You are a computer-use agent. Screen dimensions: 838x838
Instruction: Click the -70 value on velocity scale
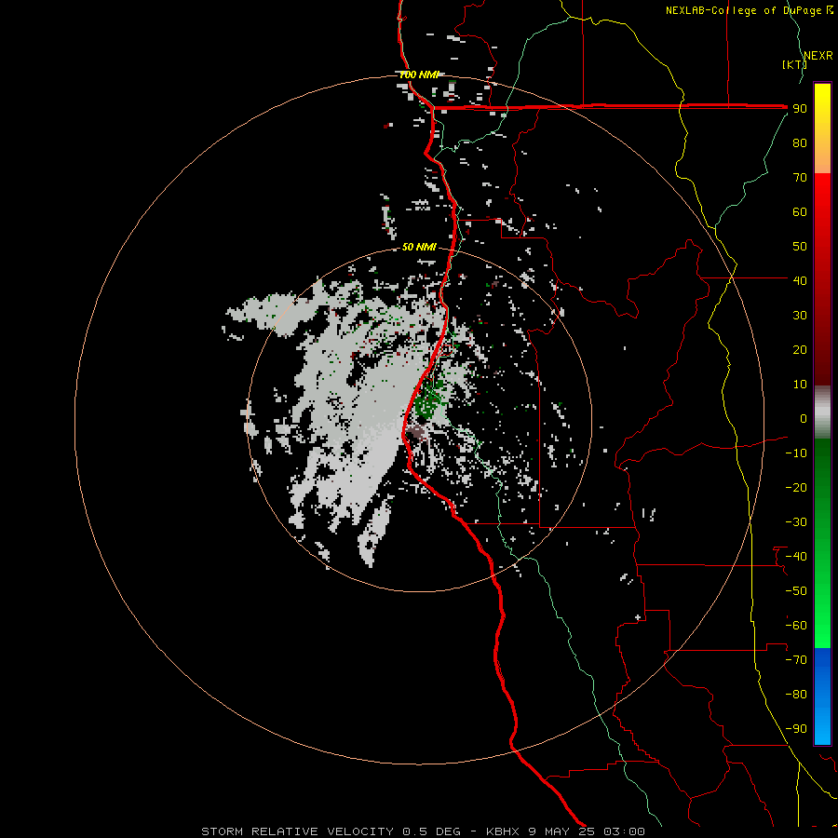click(796, 660)
